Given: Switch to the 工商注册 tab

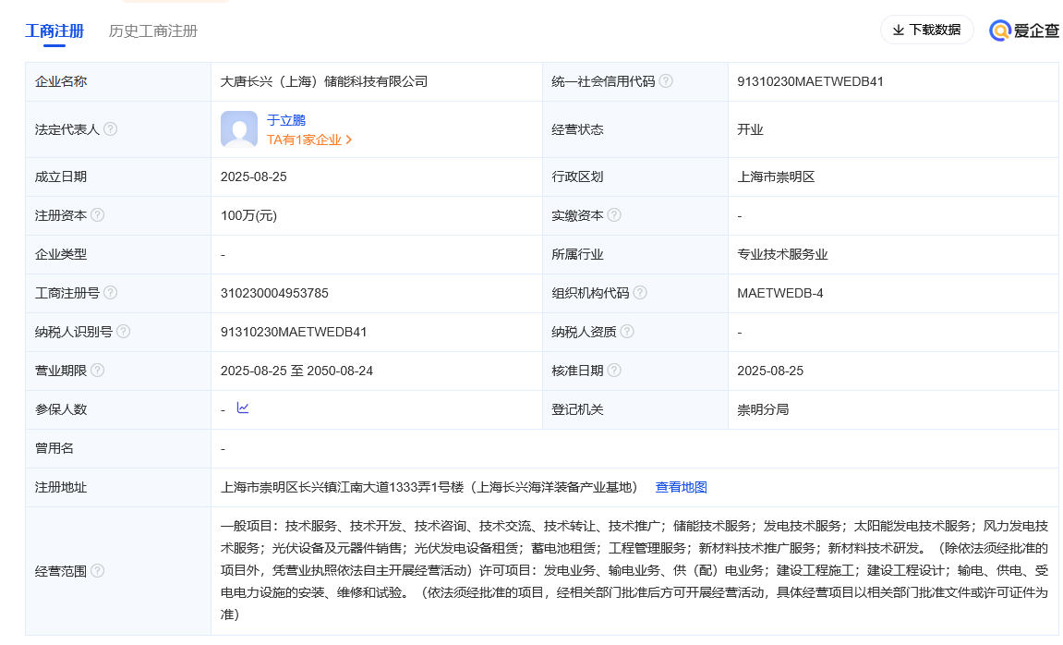Looking at the screenshot, I should (54, 31).
